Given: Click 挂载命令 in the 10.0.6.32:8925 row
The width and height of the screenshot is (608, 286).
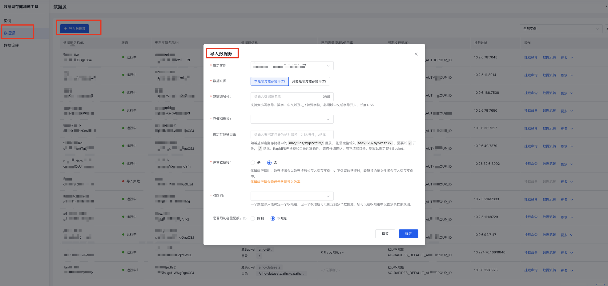Looking at the screenshot, I should tap(531, 270).
